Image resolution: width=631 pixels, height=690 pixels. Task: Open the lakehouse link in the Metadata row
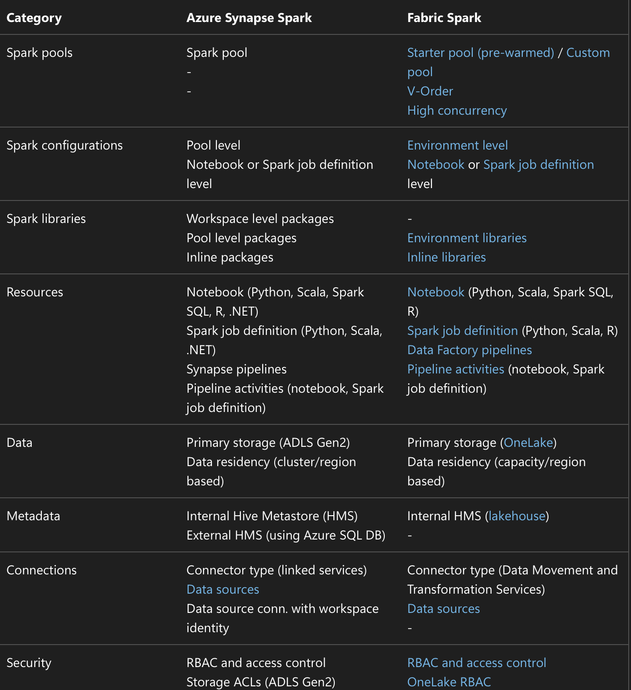click(x=516, y=516)
